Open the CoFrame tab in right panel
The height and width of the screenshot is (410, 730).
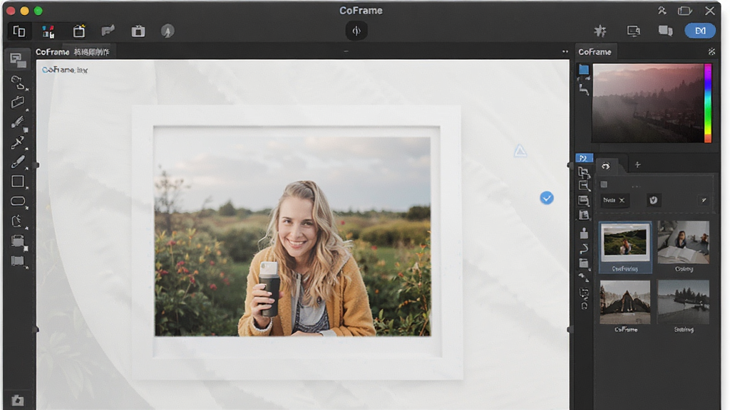click(595, 52)
